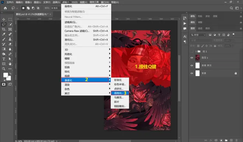Click the Home icon in options bar
Image resolution: width=243 pixels, height=142 pixels.
coord(5,8)
